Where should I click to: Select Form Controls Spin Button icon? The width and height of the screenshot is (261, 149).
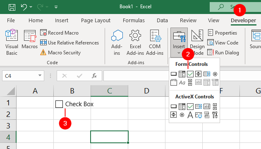(x=198, y=74)
